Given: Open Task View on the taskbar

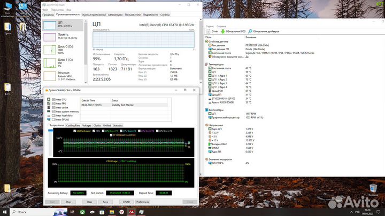Looking at the screenshot, I should [x=72, y=212].
